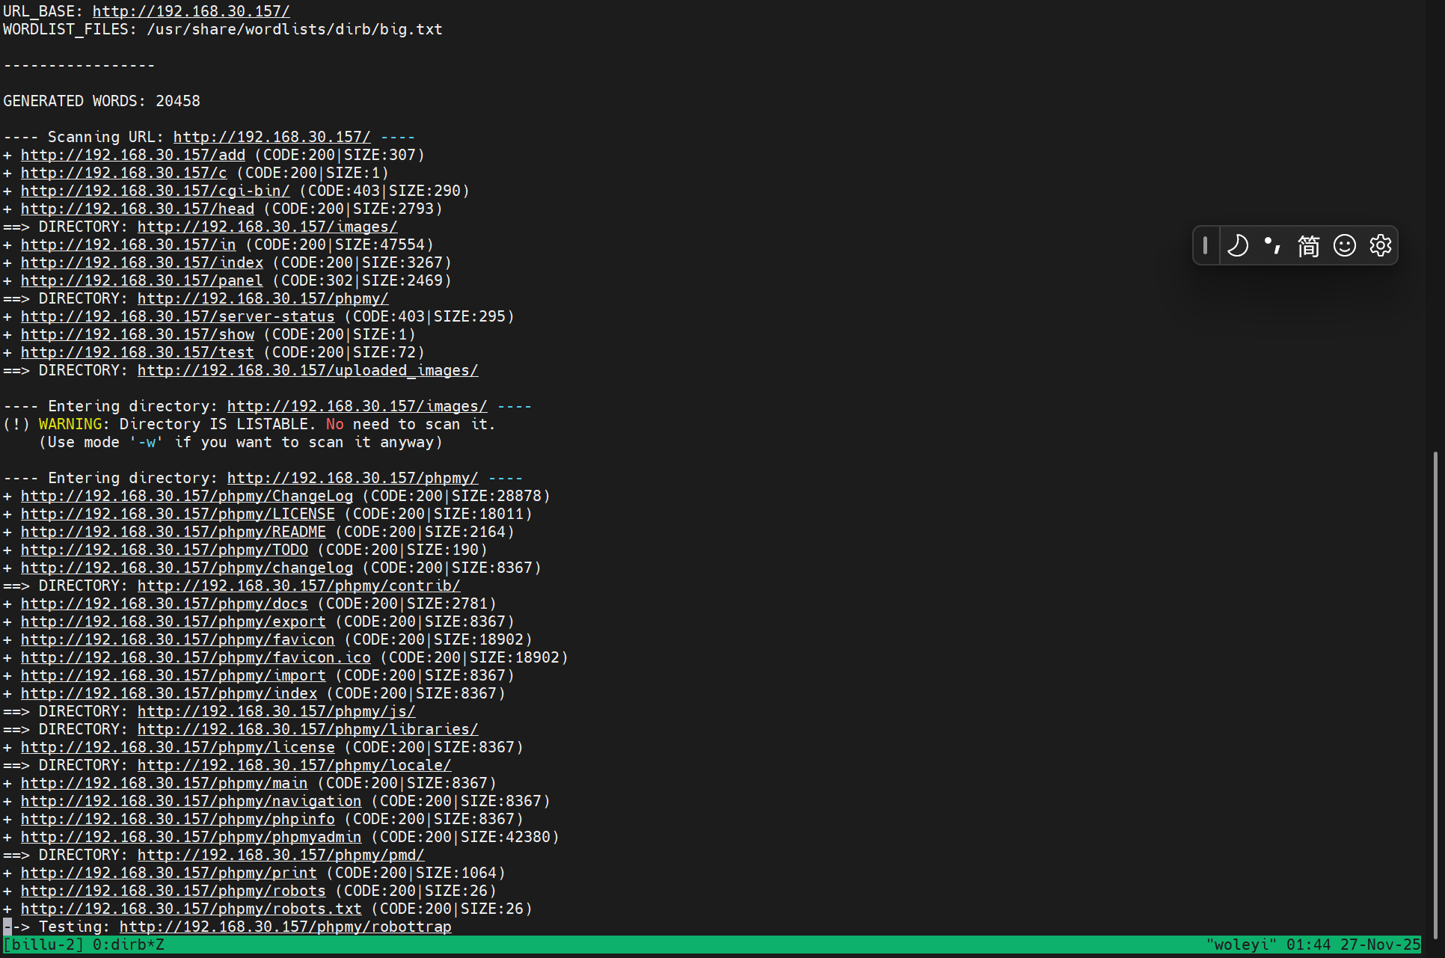Click the tmux window 0:dirb status item
The height and width of the screenshot is (958, 1445).
point(128,945)
